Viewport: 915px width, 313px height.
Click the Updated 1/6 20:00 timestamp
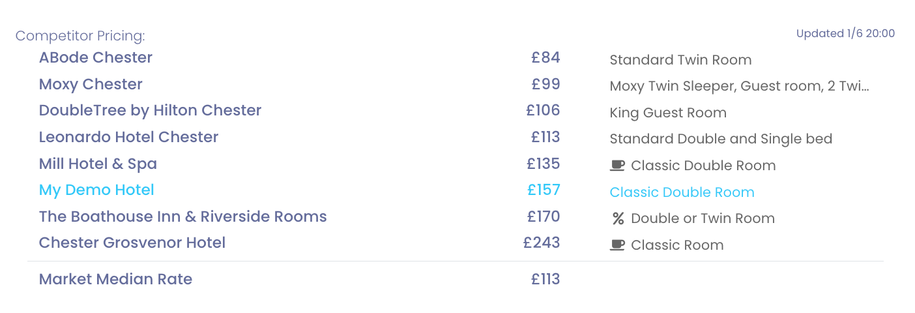[x=845, y=33]
